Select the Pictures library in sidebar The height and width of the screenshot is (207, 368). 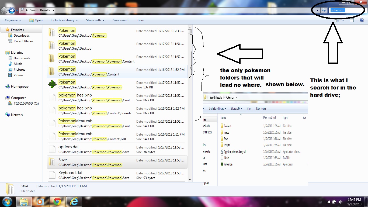click(19, 70)
